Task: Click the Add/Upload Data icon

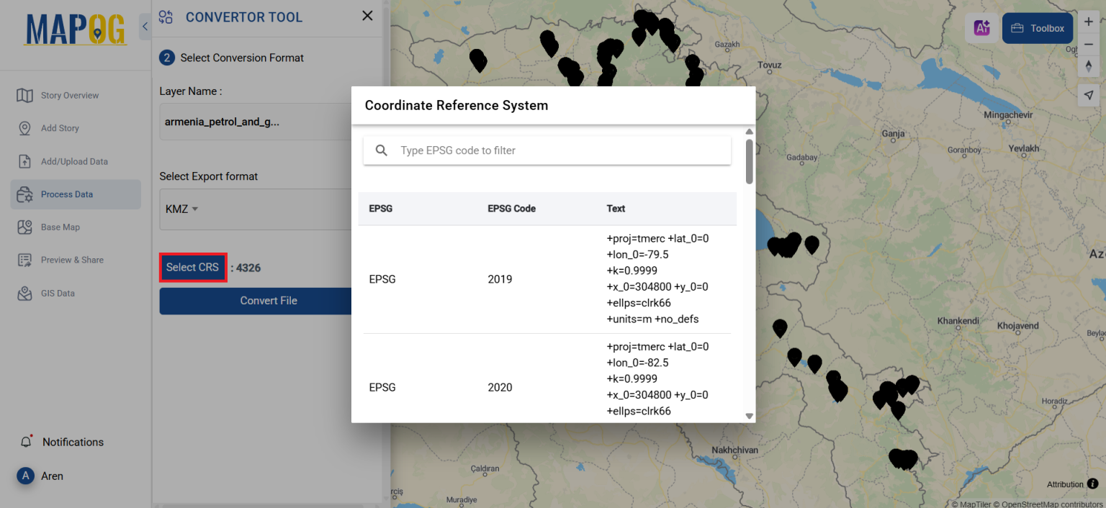Action: 25,161
